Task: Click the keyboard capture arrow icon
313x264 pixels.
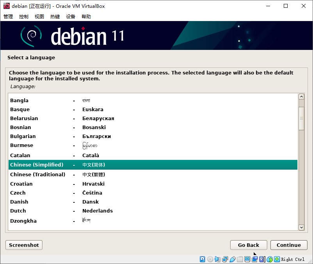Action: (x=277, y=259)
